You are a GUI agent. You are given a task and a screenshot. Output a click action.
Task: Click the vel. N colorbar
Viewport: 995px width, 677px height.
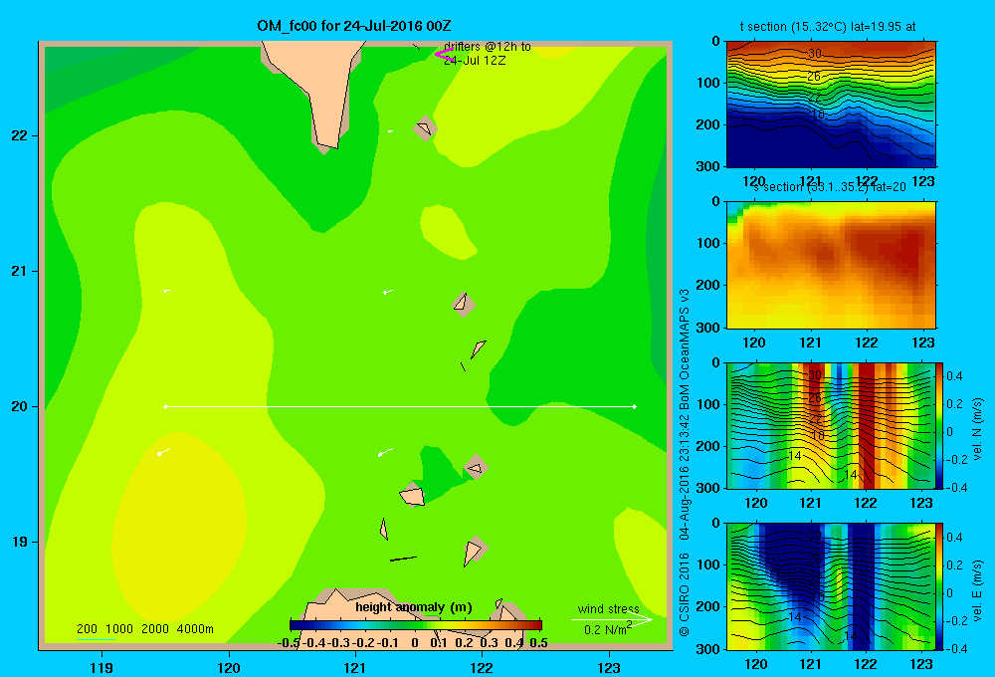939,425
